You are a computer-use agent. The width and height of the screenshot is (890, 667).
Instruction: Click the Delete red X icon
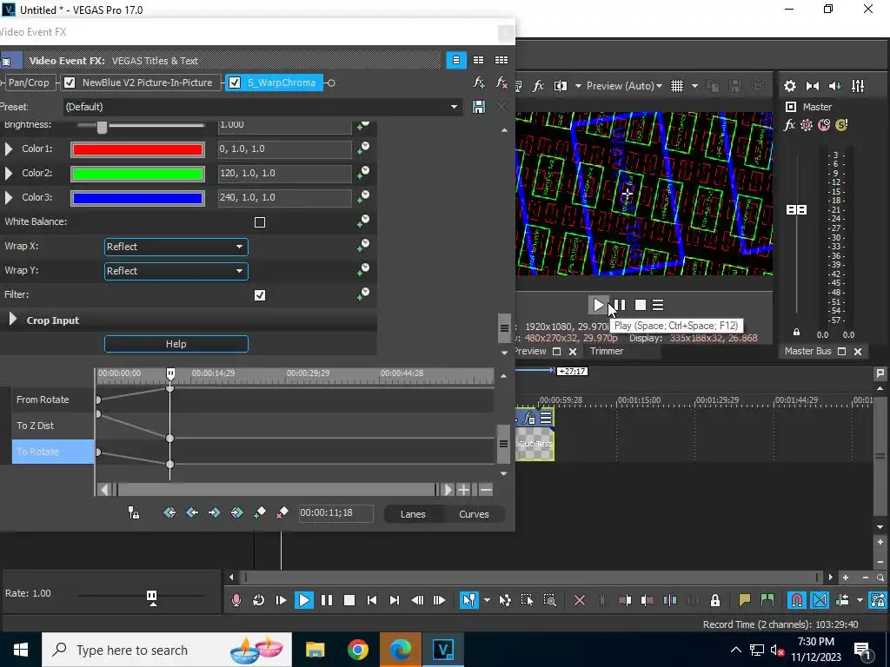(580, 600)
